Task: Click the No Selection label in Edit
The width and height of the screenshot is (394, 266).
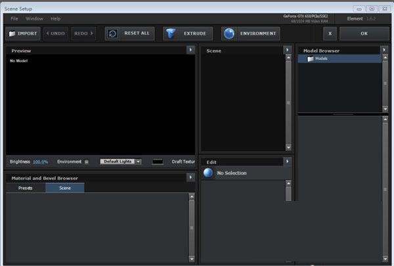Action: click(232, 173)
